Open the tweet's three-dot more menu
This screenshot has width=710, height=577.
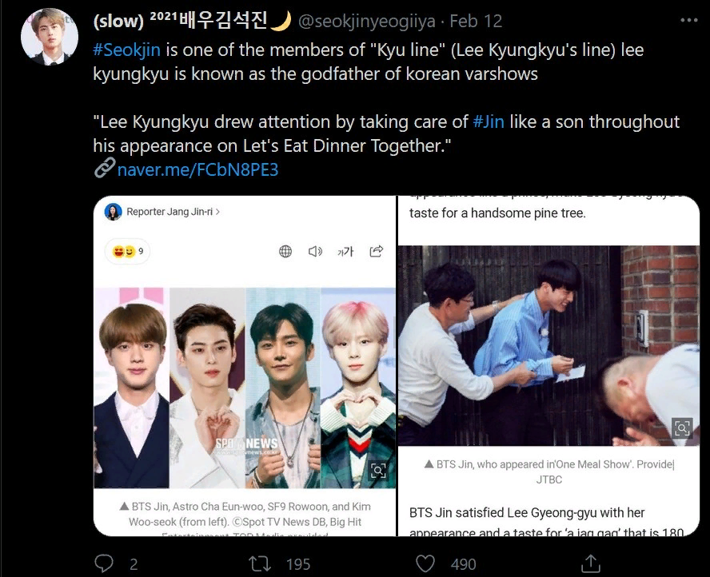click(x=688, y=20)
